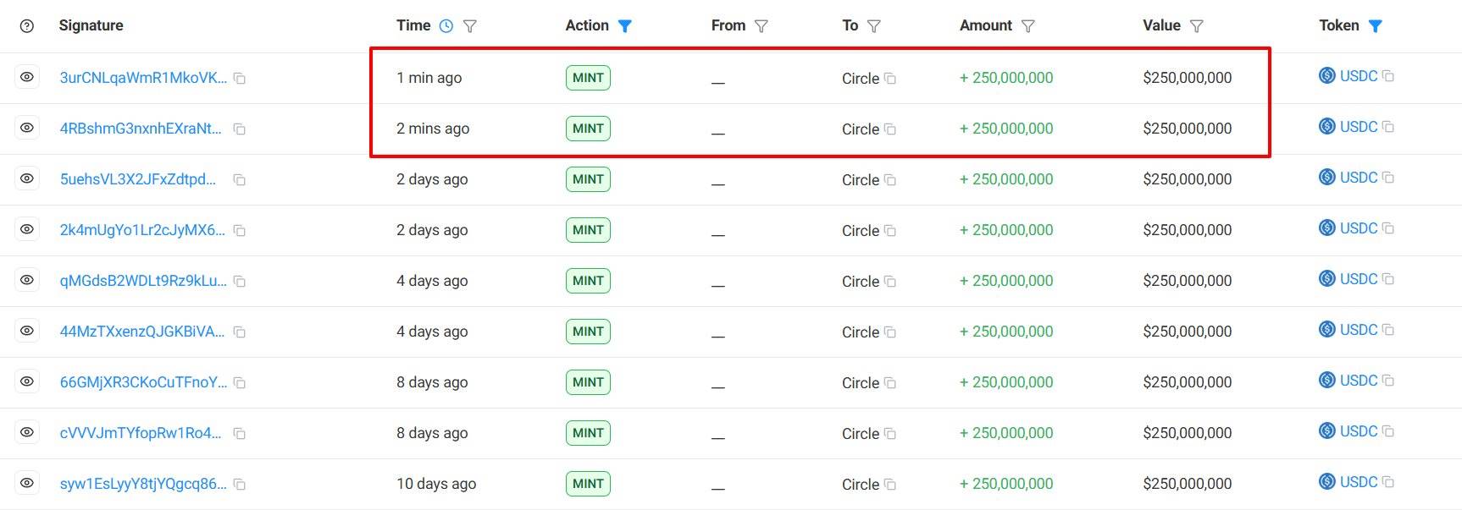This screenshot has width=1462, height=510.
Task: Copy the 3urCNLqaWmR1MkoVK signature
Action: [240, 79]
